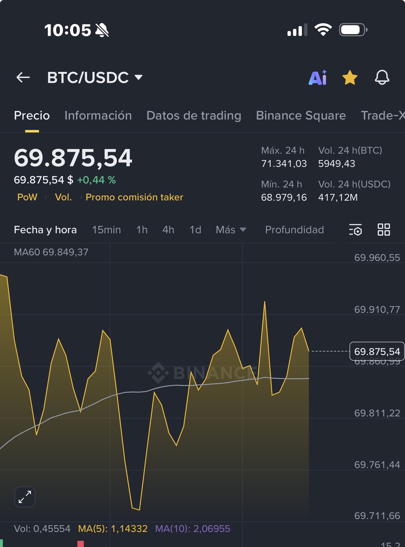405x547 pixels.
Task: Expand chart to fullscreen
Action: click(25, 497)
